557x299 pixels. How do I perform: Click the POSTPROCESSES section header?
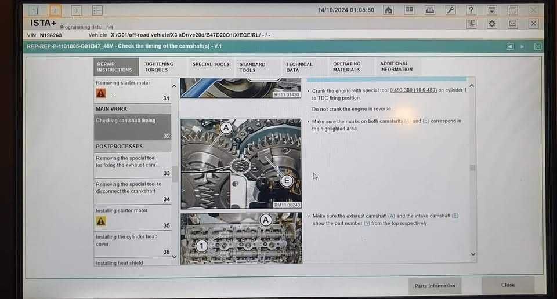(x=132, y=147)
